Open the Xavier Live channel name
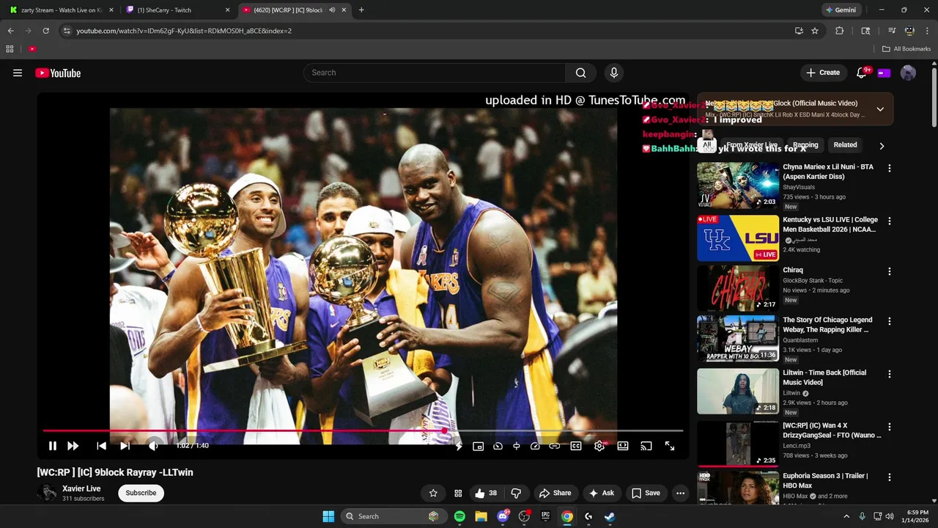This screenshot has width=938, height=528. [81, 488]
